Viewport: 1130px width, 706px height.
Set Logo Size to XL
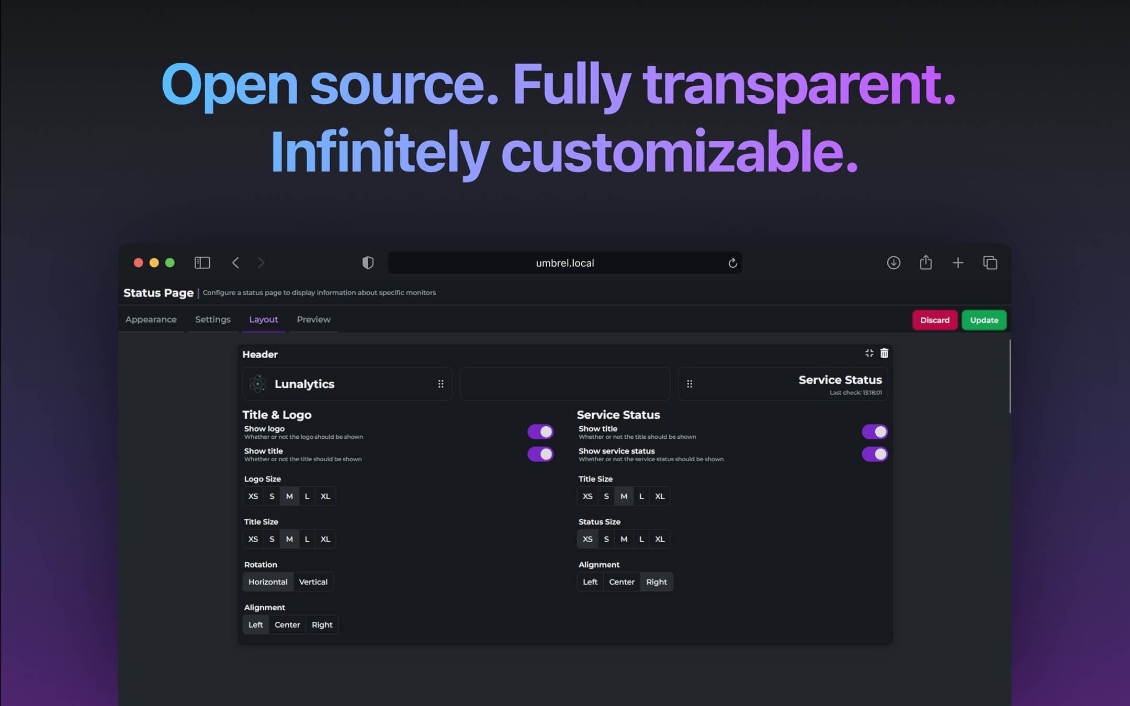[325, 496]
